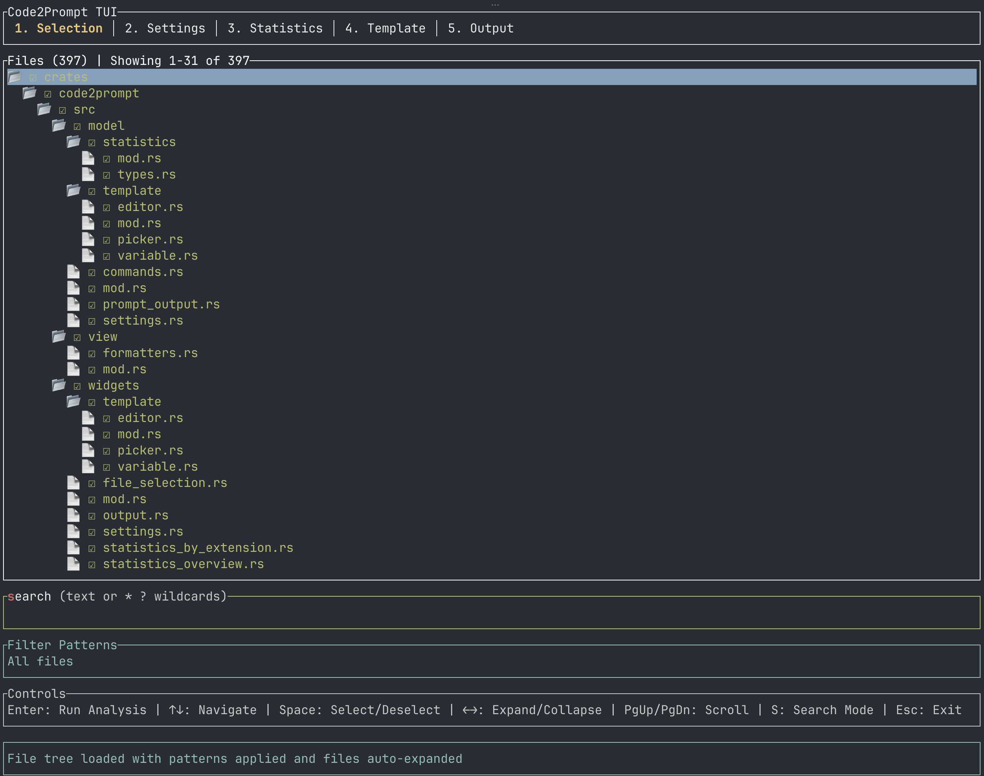Click the file icon beside prompt_output.rs
The image size is (984, 776).
(73, 305)
